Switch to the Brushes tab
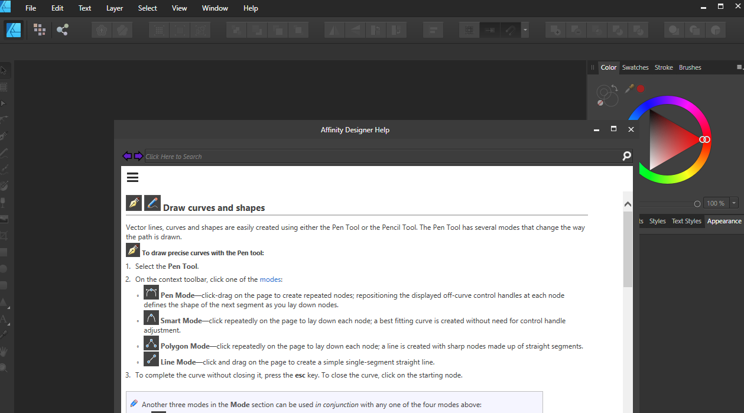 coord(690,67)
